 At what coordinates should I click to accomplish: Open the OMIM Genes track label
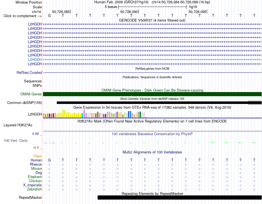tap(31, 94)
